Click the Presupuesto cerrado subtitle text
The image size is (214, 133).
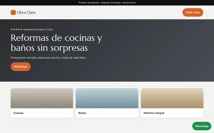pos(48,58)
